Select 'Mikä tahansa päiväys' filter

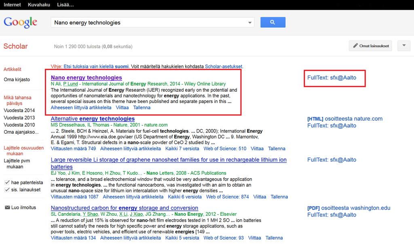pos(17,100)
